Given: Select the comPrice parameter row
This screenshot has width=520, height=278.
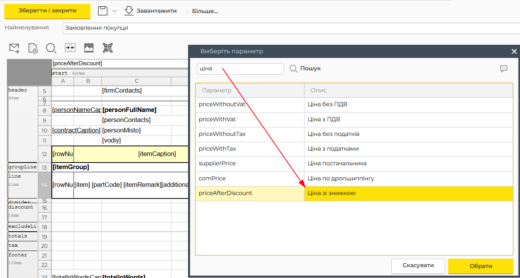Looking at the screenshot, I should click(354, 178).
